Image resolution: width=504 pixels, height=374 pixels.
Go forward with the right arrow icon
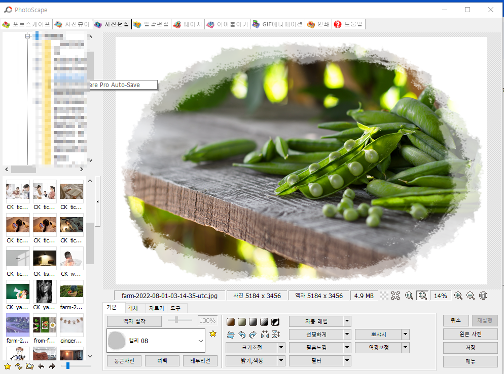coord(52,366)
